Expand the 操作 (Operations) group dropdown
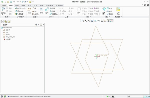The width and height of the screenshot is (150, 98). (x=7, y=17)
